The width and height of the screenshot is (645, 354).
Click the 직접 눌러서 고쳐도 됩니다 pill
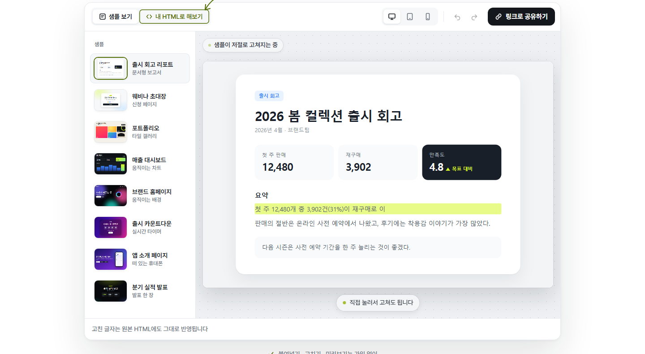pyautogui.click(x=378, y=302)
